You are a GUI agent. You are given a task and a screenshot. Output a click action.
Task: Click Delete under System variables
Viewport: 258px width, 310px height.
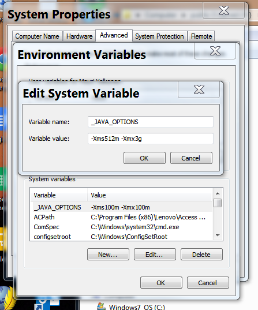pyautogui.click(x=201, y=255)
